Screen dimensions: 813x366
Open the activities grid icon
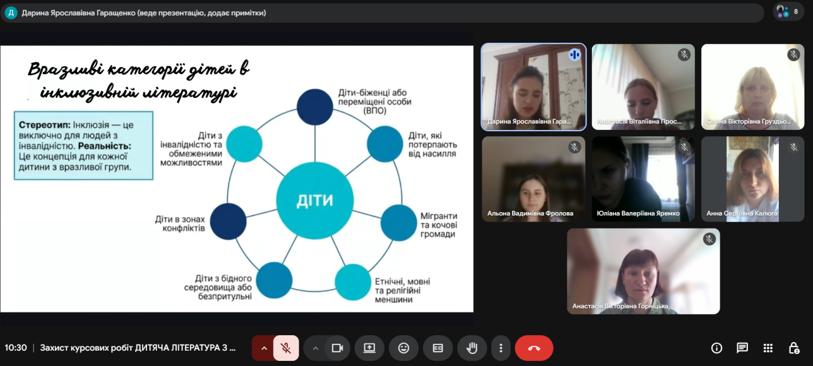click(x=768, y=348)
